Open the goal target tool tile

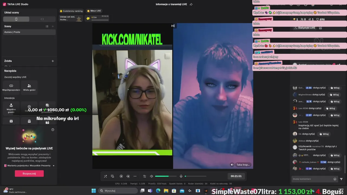click(29, 108)
